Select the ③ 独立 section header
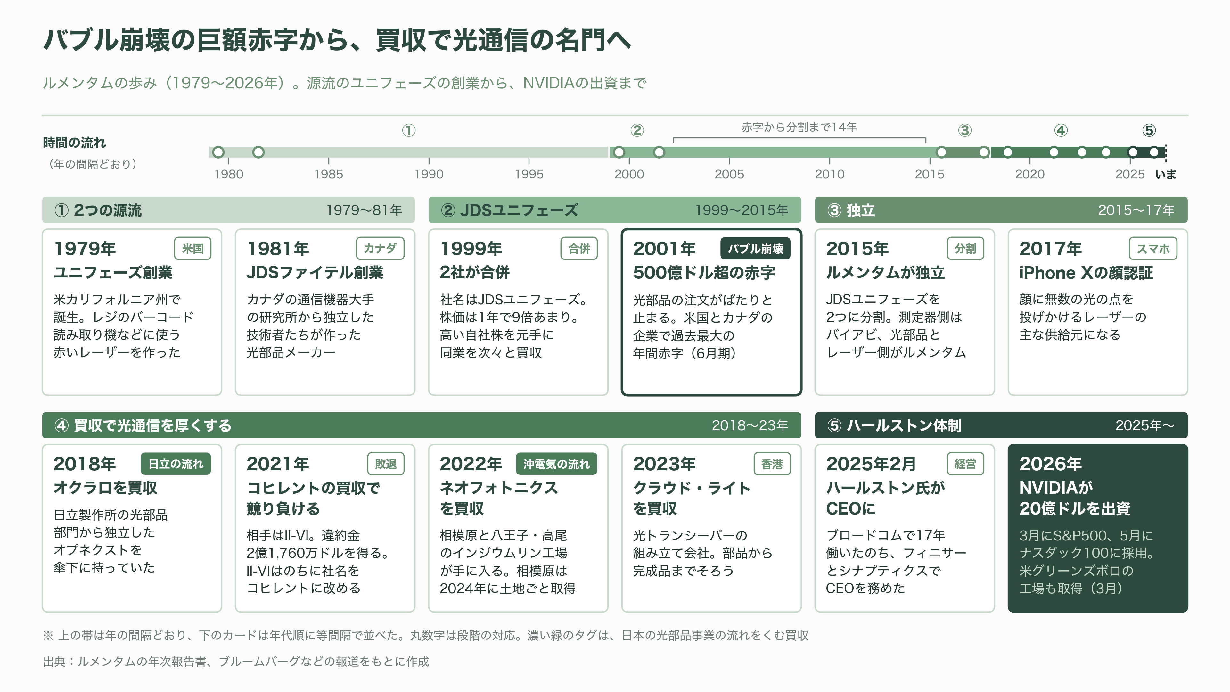 [1001, 210]
